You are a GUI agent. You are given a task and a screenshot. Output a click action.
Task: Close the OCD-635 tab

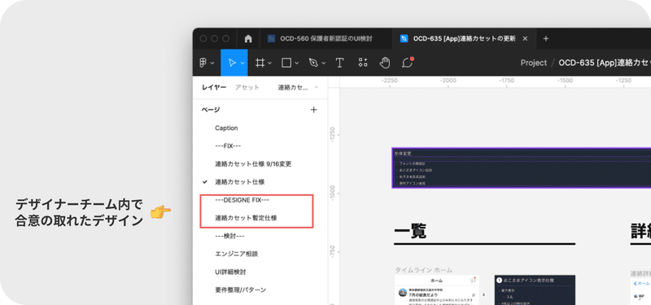tap(525, 38)
